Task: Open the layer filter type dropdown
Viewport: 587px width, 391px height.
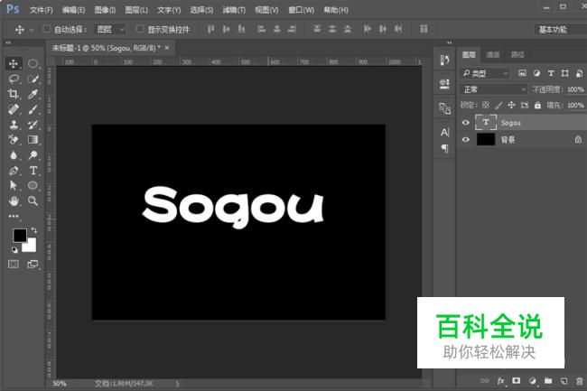Action: click(485, 73)
